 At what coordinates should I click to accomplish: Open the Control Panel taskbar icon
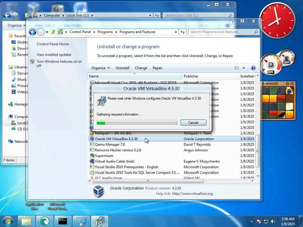[x=81, y=221]
